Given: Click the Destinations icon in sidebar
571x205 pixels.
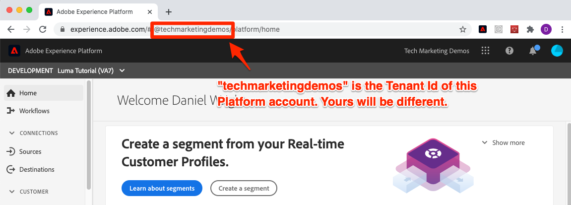Looking at the screenshot, I should 11,169.
